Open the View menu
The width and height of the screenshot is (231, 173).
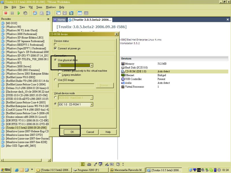22,7
